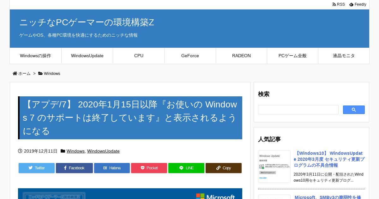
Task: Open the WindowsUpdate menu item
Action: pyautogui.click(x=87, y=56)
